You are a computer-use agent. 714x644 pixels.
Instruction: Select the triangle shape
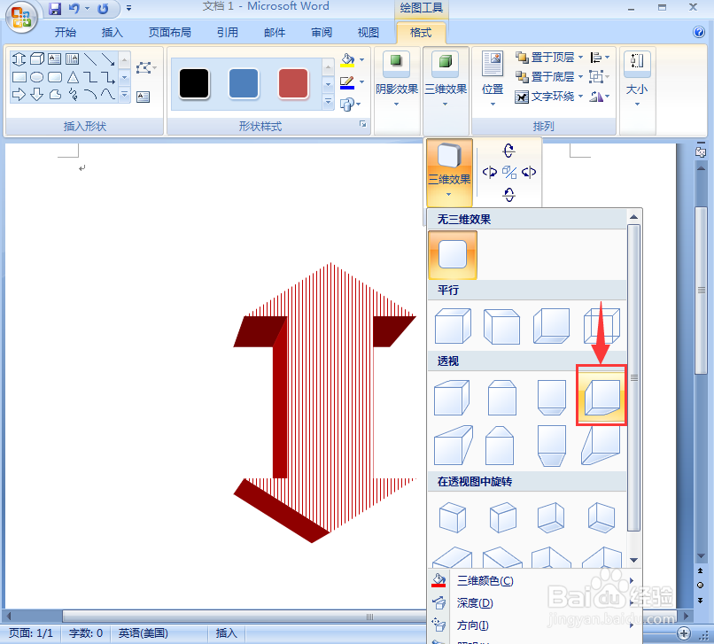tap(73, 77)
